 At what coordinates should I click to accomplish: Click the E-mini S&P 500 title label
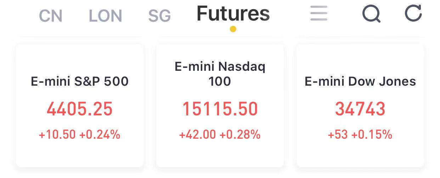tap(80, 81)
